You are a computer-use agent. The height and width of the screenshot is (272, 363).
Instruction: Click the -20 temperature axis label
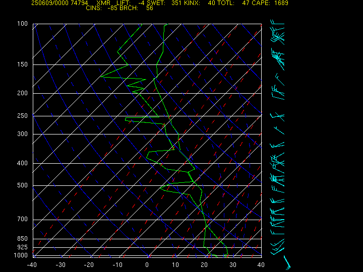pyautogui.click(x=89, y=265)
